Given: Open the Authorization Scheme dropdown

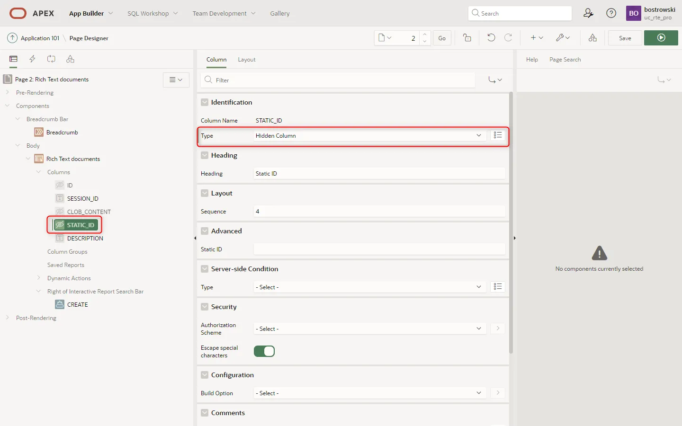Looking at the screenshot, I should [x=369, y=328].
